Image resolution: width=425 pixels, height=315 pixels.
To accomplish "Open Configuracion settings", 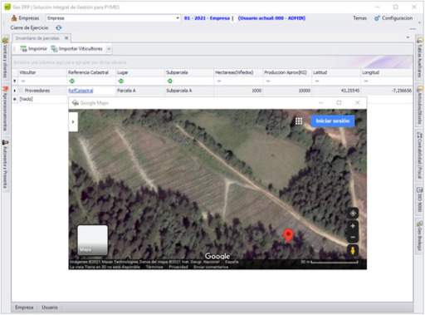I will coord(393,18).
